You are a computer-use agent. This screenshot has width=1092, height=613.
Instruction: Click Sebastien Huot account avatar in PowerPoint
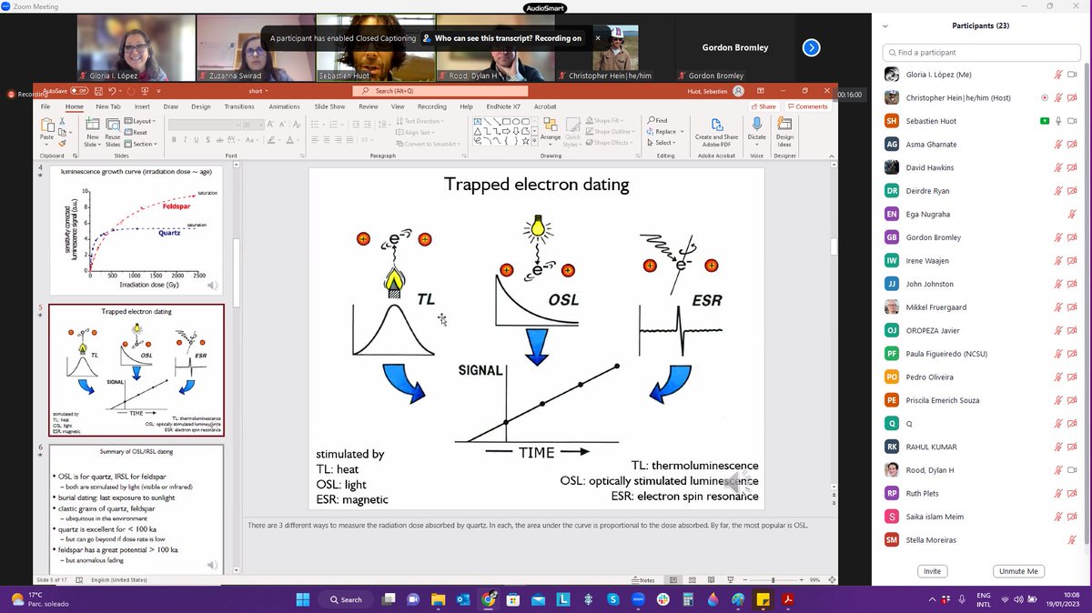[738, 91]
